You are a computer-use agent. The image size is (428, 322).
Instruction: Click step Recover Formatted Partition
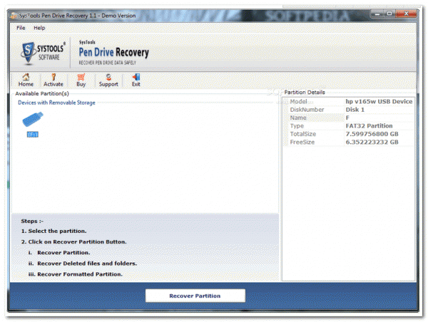[80, 274]
